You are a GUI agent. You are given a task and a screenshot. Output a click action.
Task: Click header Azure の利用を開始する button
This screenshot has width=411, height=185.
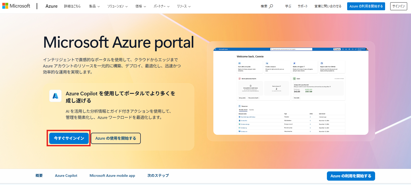pyautogui.click(x=366, y=6)
